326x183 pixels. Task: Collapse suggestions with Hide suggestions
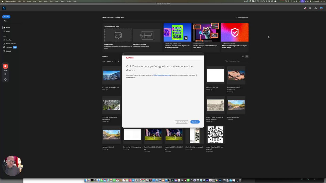(241, 18)
